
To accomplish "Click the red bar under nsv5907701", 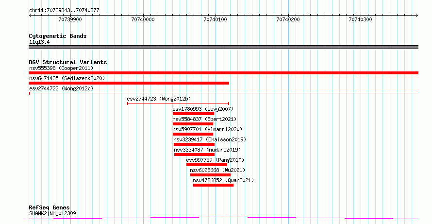I will tap(193, 134).
